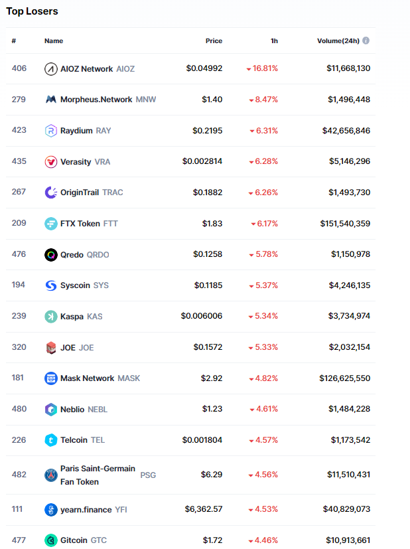Viewport: 410px width, 549px height.
Task: Open the yearn.finance coin link
Action: coord(86,509)
